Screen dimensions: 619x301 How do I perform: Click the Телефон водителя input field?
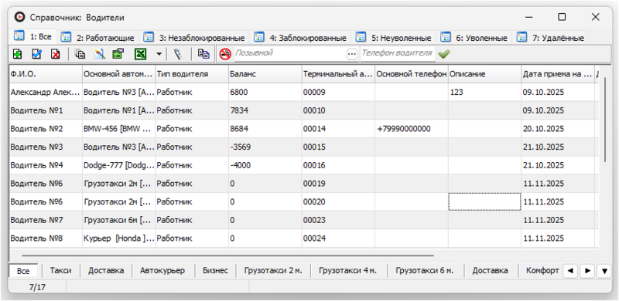(398, 54)
